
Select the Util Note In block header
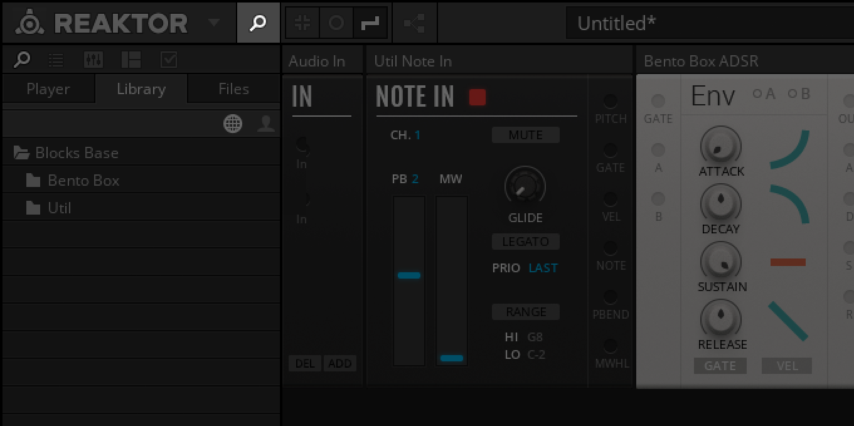(499, 61)
